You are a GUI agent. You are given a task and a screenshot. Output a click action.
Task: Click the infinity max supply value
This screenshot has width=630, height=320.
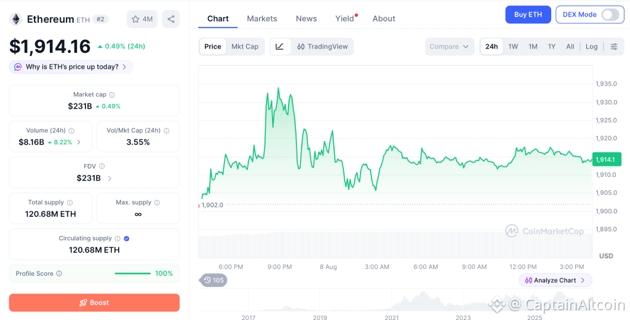point(138,214)
